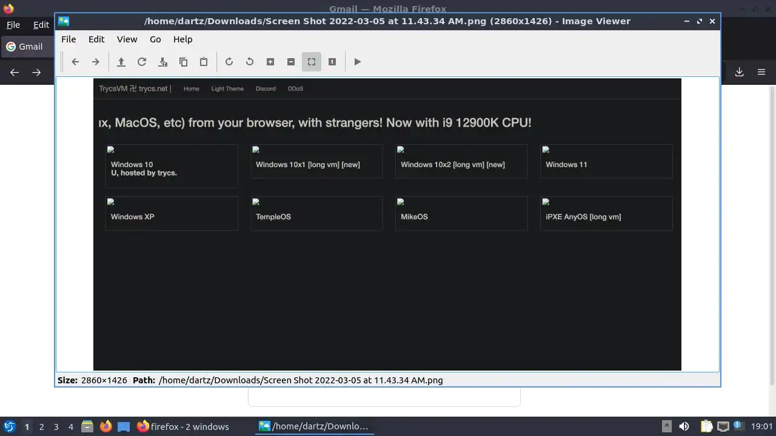Click the 'Windows XP' card in image
776x436 pixels.
(172, 213)
